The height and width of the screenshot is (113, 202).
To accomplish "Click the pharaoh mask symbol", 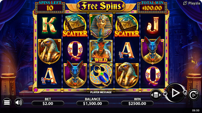I will (x=101, y=26).
